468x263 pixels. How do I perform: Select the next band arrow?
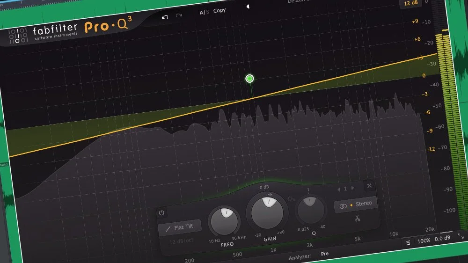352,188
